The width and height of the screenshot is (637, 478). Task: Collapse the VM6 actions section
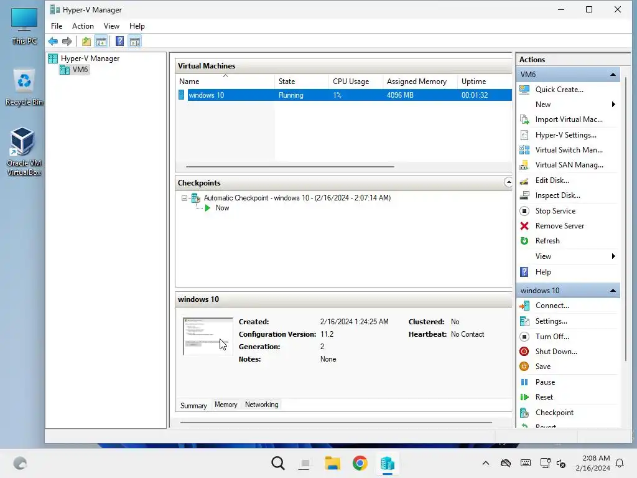[x=613, y=75]
